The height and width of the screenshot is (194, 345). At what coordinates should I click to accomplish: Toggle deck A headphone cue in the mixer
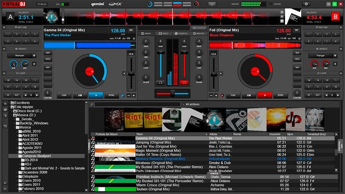pos(160,83)
